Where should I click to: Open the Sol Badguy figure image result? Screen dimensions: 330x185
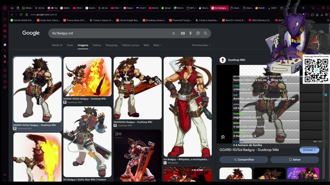(138, 155)
